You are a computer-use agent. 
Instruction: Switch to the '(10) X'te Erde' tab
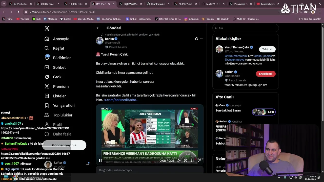point(75,4)
